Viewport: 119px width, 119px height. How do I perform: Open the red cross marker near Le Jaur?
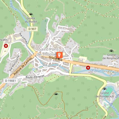pyautogui.click(x=88, y=68)
